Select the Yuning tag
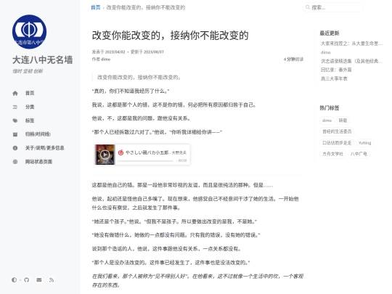The image size is (392, 294). pyautogui.click(x=364, y=143)
